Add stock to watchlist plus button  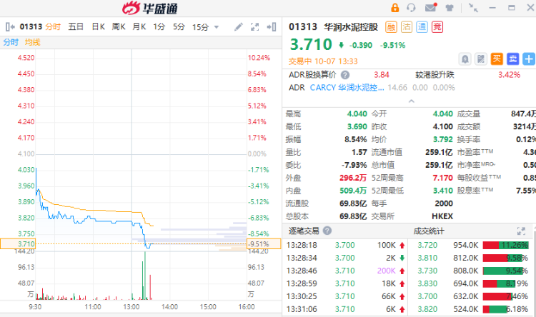coord(529,59)
